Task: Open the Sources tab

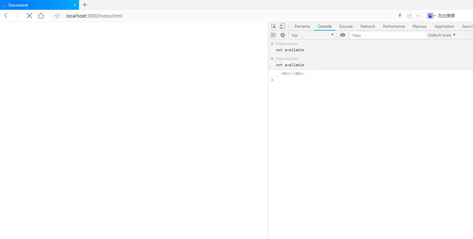Action: (x=346, y=26)
